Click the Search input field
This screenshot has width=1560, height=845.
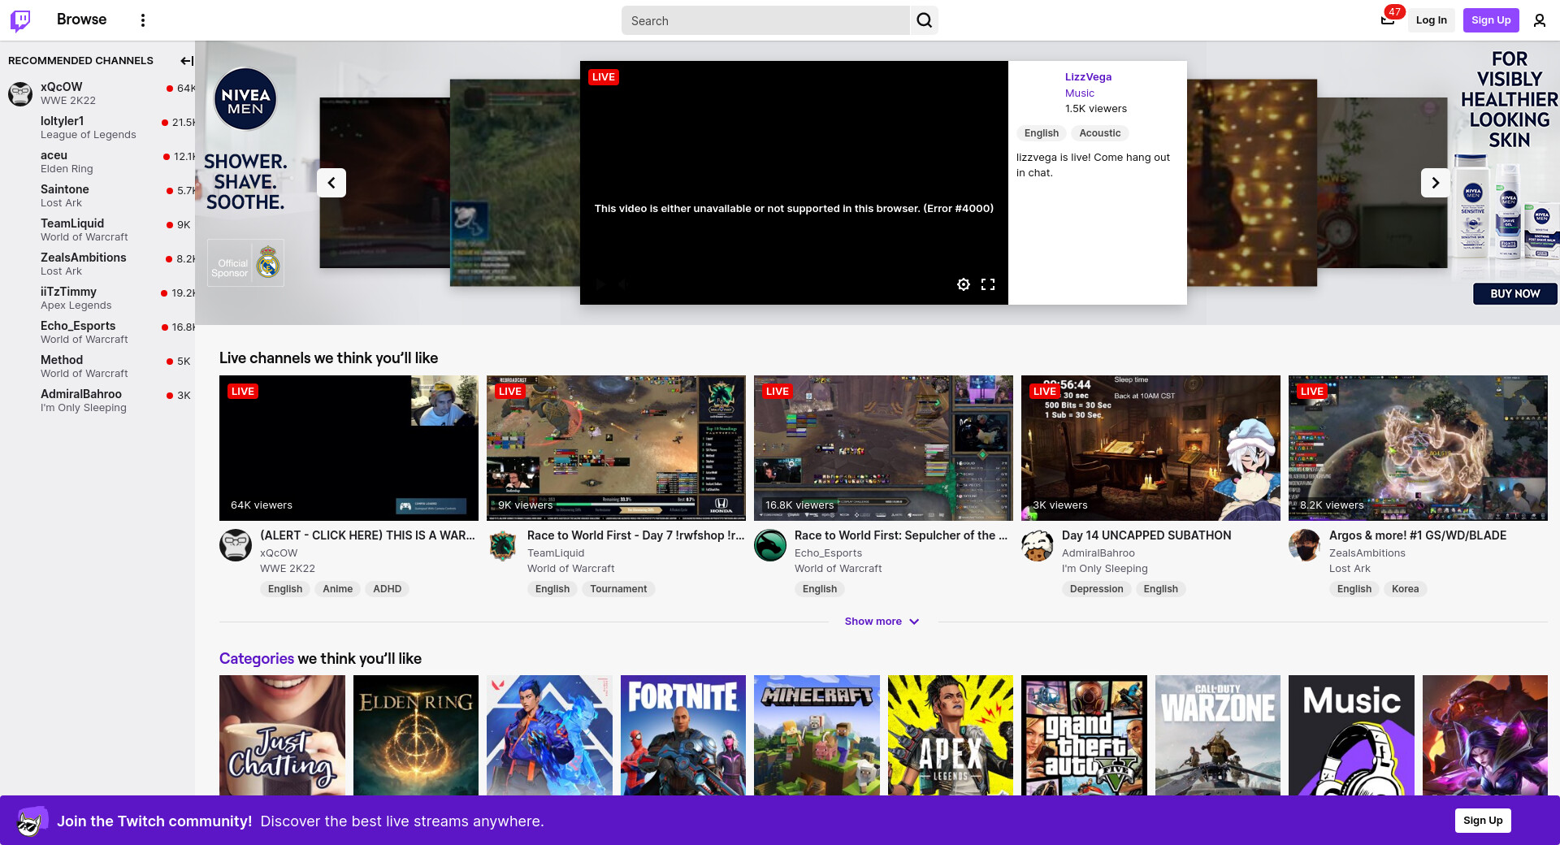coord(765,20)
